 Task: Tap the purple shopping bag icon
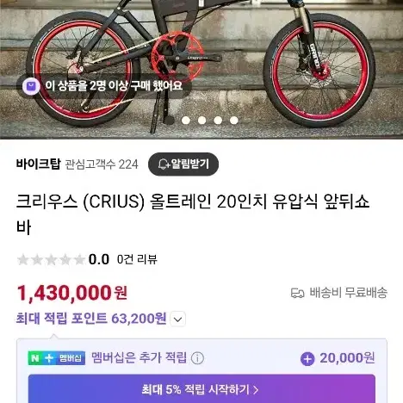tap(31, 86)
